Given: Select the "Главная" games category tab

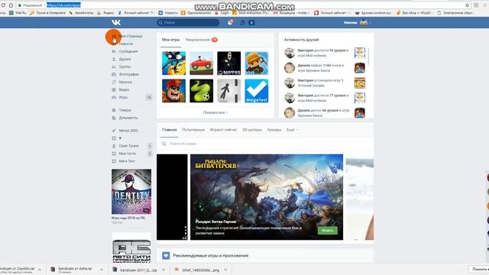Looking at the screenshot, I should coord(170,130).
